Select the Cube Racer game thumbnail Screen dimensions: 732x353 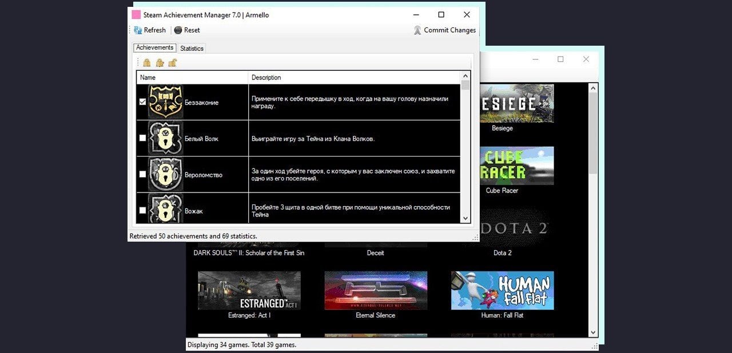[502, 166]
